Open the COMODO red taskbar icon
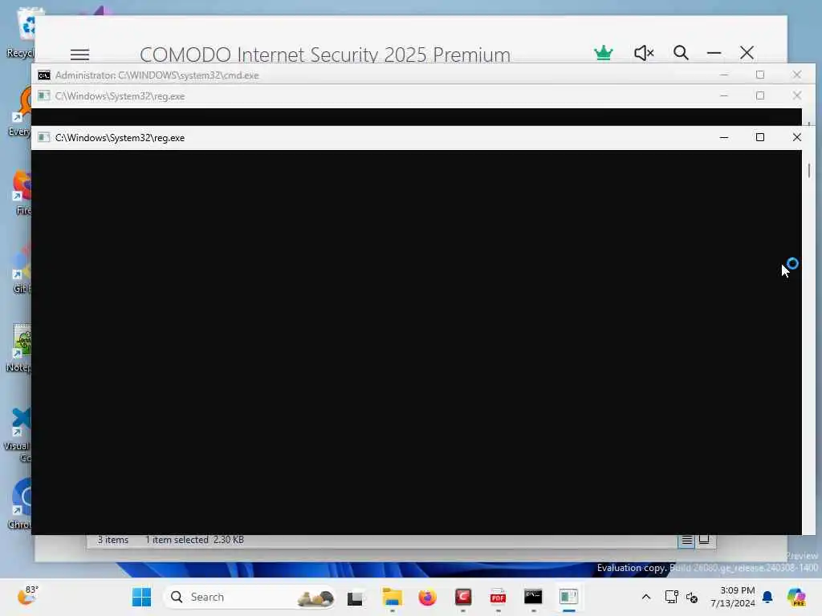Viewport: 822px width, 616px height. coord(463,597)
